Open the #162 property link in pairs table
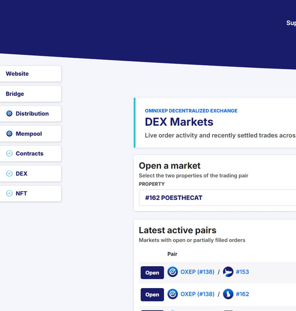296x311 pixels. tap(242, 294)
